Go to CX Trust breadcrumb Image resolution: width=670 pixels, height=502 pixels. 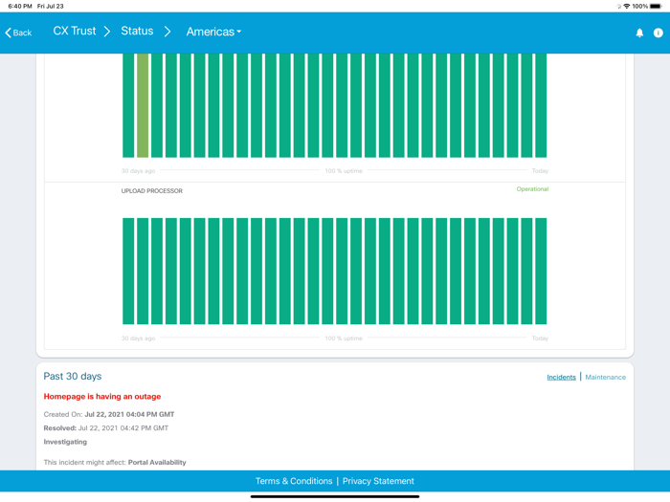point(75,32)
